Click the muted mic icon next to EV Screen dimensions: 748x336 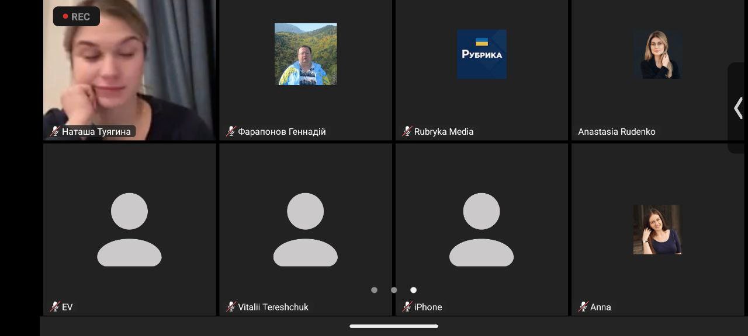[55, 307]
